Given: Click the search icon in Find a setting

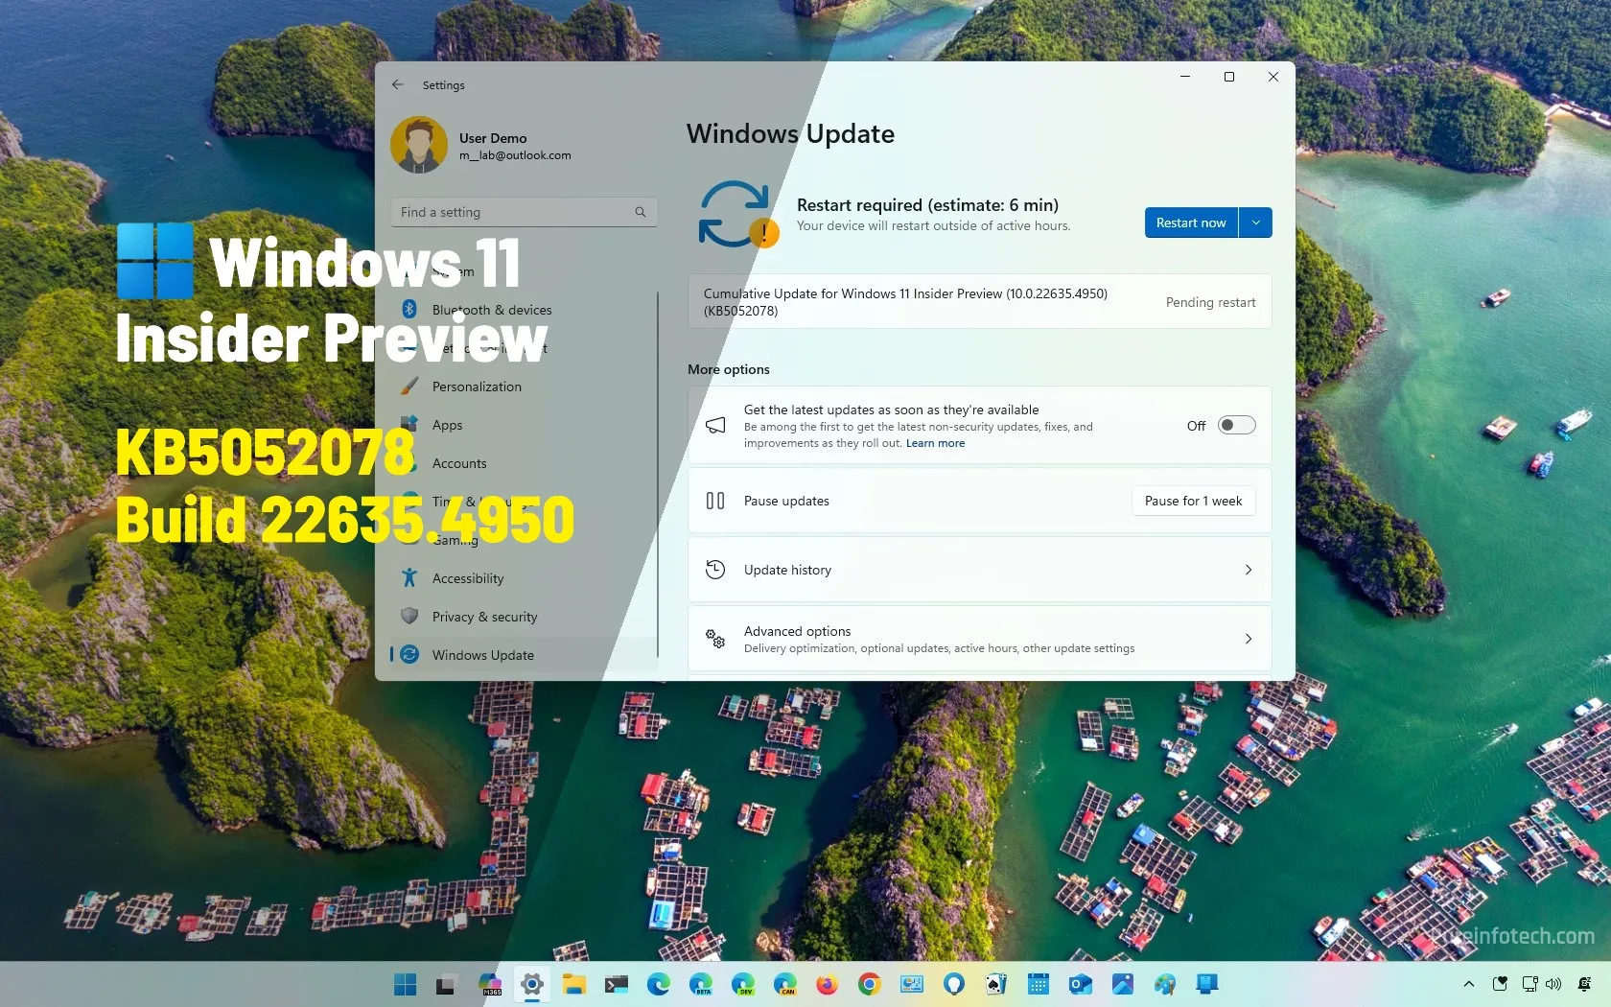Looking at the screenshot, I should tap(640, 212).
